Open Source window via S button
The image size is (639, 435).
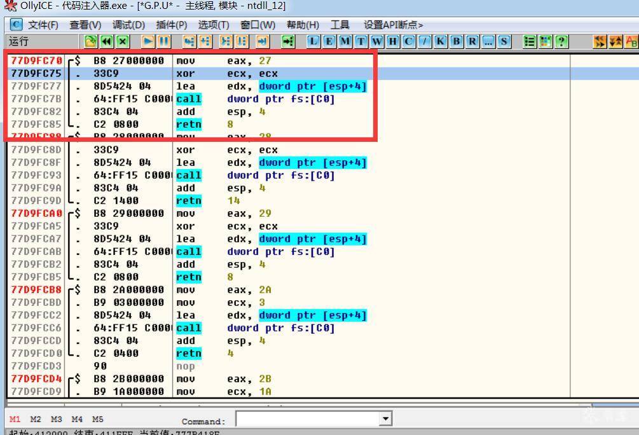[x=504, y=41]
